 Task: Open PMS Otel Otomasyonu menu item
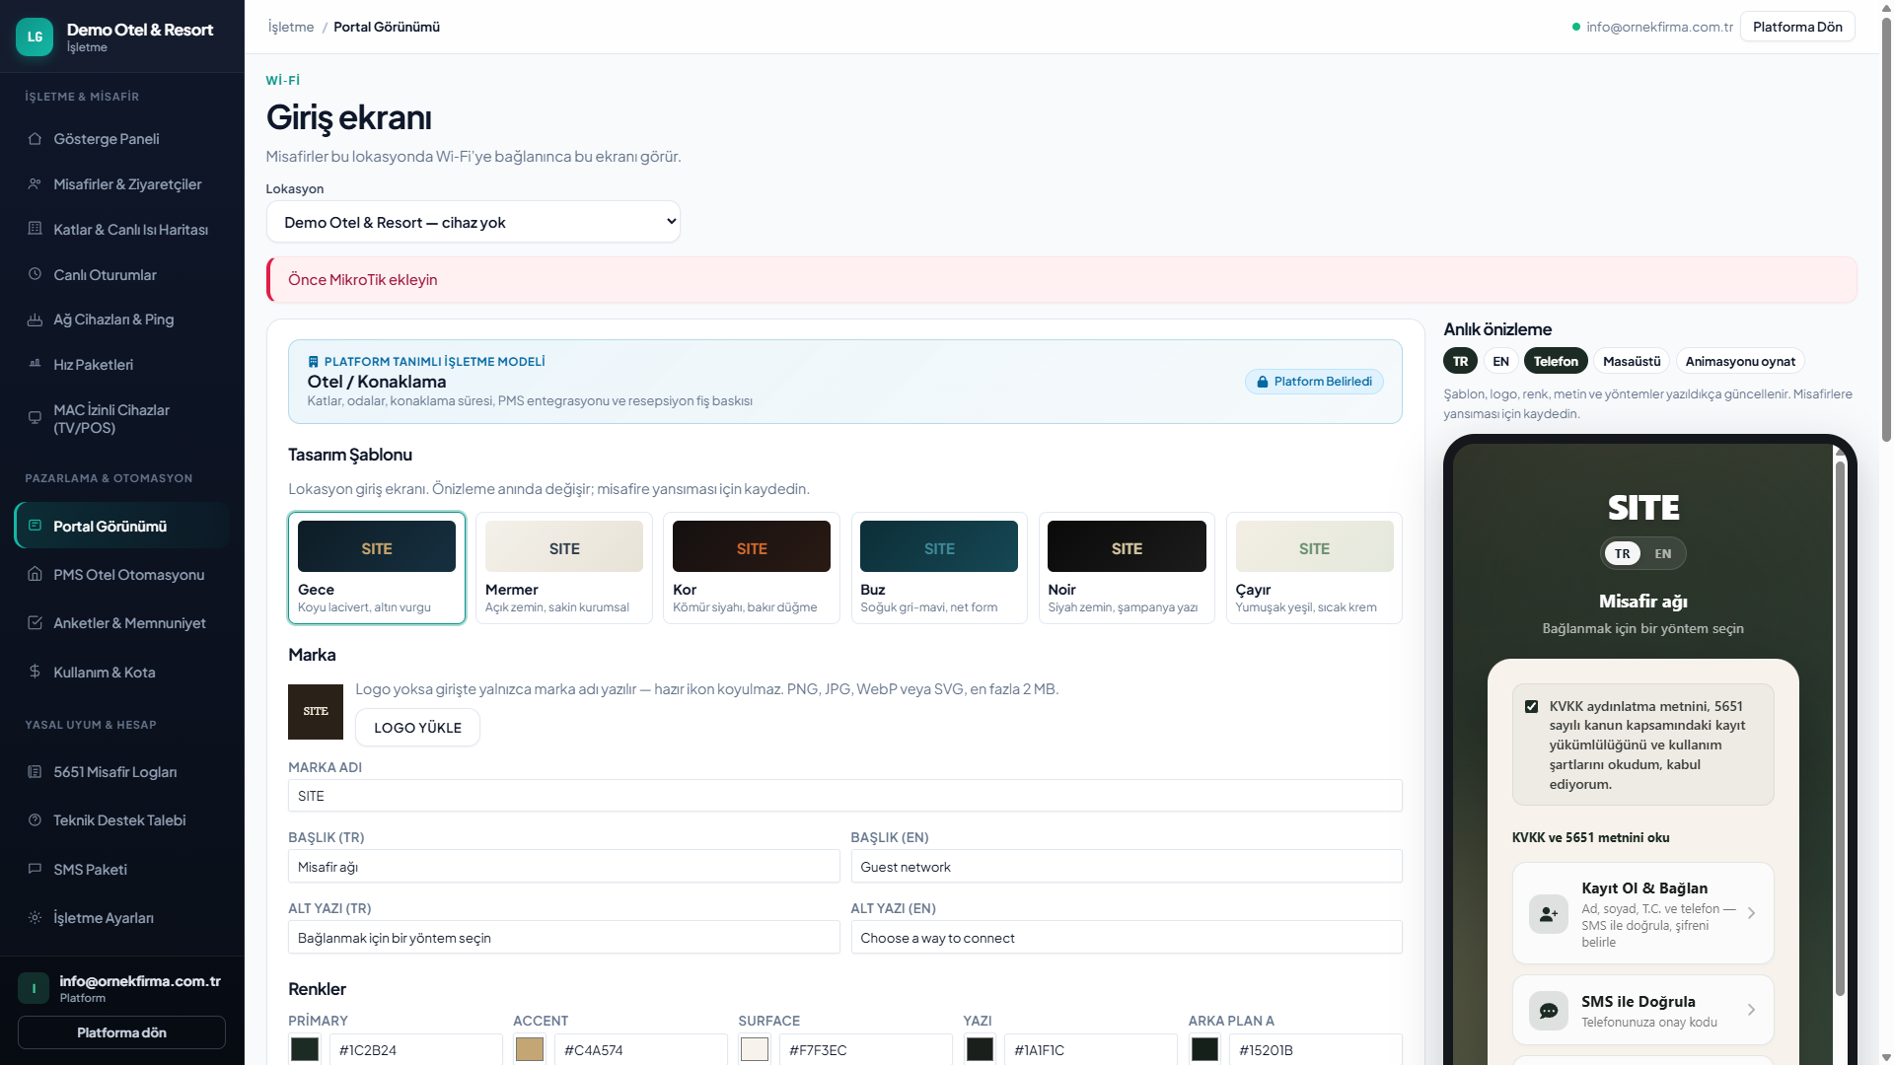[x=122, y=574]
